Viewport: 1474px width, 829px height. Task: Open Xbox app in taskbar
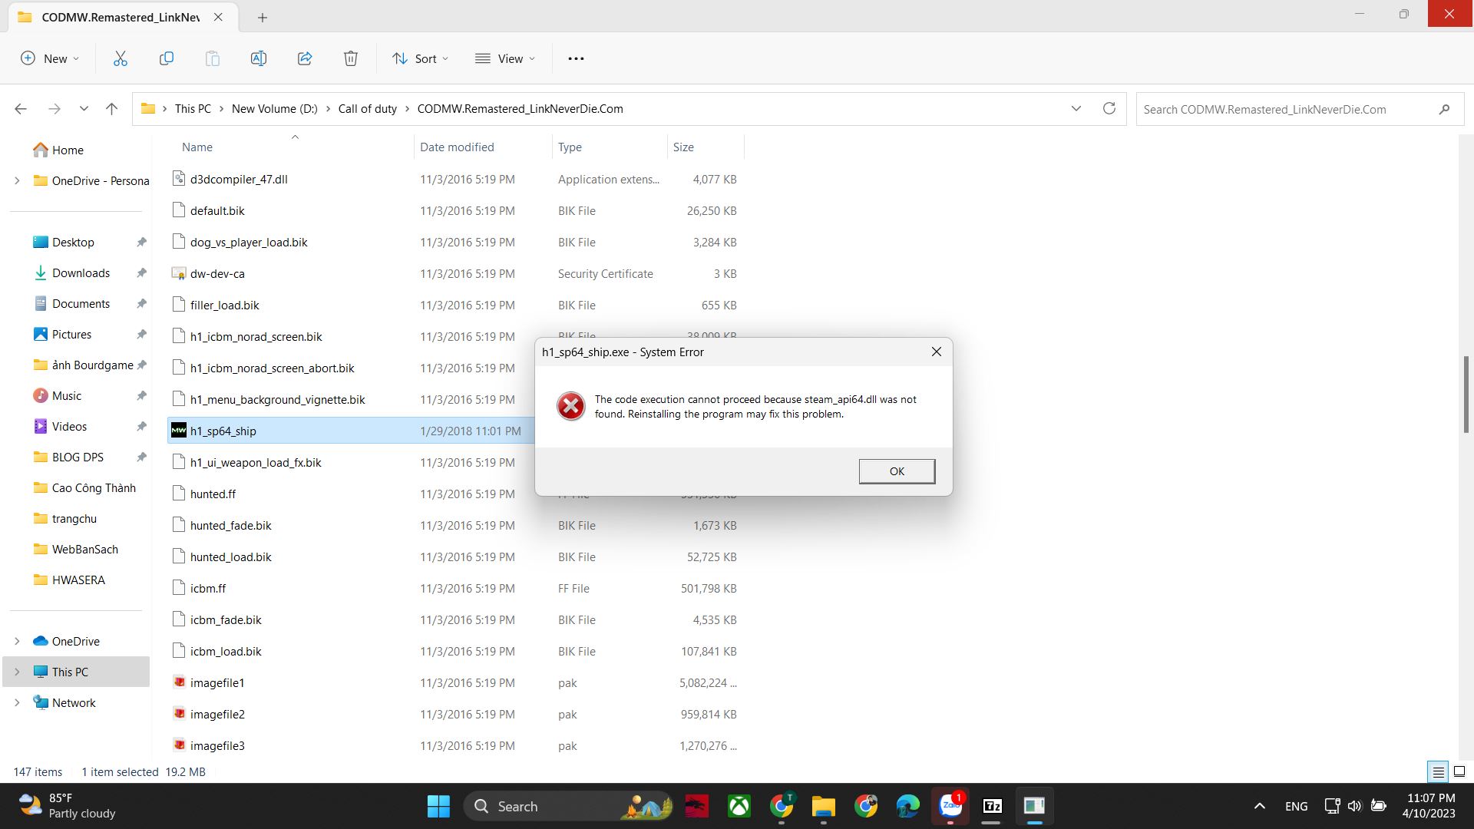coord(739,806)
